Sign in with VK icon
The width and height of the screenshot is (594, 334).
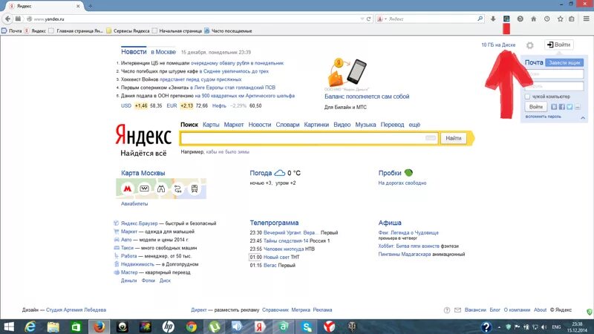tap(554, 107)
